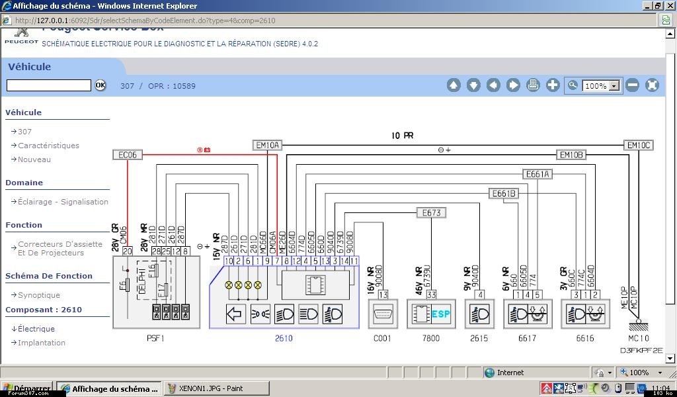Image resolution: width=677 pixels, height=397 pixels.
Task: Click the E661A splice label
Action: (537, 174)
